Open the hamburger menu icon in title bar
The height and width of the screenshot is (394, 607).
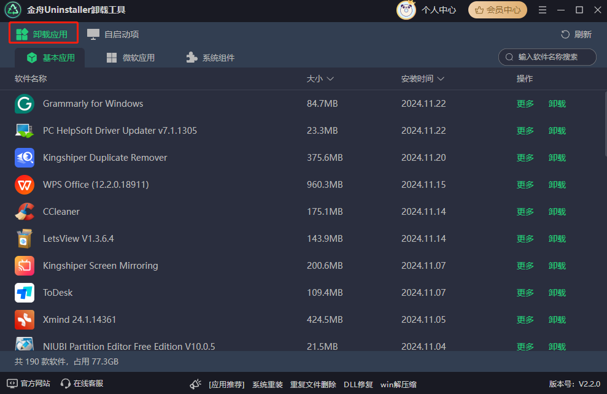coord(543,10)
